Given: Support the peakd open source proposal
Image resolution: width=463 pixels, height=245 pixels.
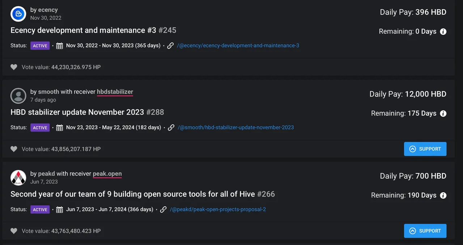Looking at the screenshot, I should point(425,231).
